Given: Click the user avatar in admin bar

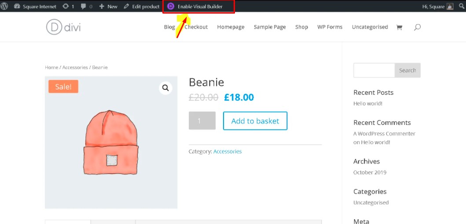Looking at the screenshot, I should coord(450,7).
